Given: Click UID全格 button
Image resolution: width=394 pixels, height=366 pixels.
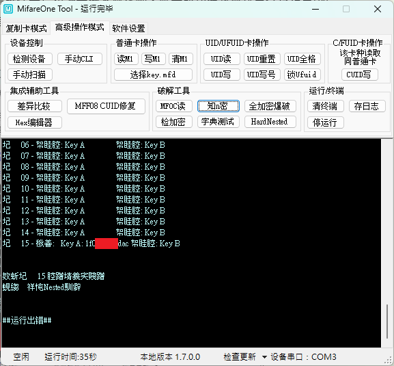Looking at the screenshot, I should point(302,59).
